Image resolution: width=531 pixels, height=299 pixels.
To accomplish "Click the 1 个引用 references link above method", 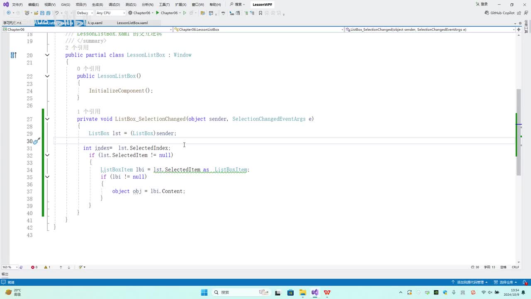I will (89, 112).
